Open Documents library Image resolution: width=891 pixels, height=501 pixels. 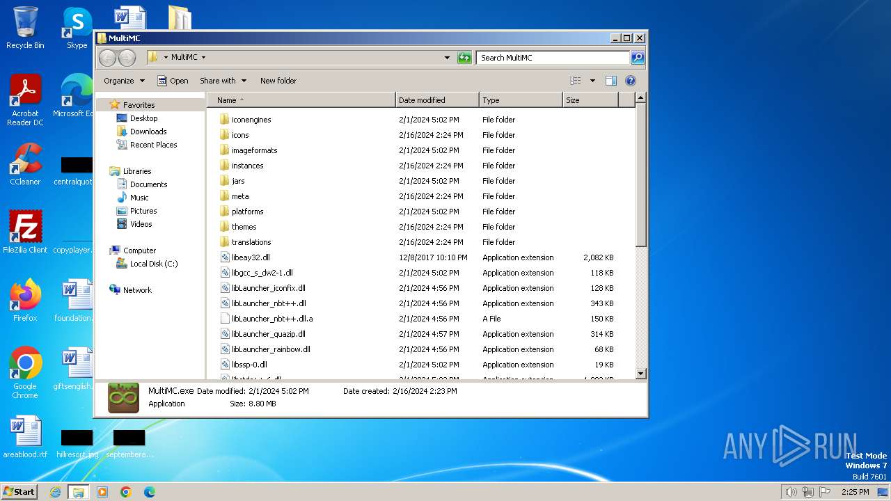[x=148, y=184]
